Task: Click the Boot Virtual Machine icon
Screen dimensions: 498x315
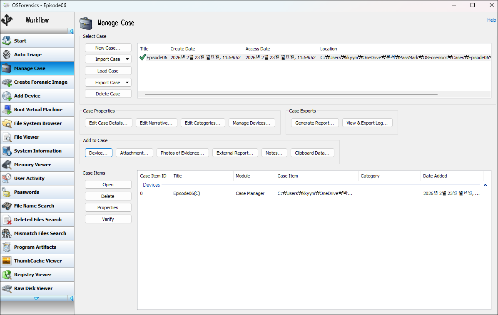Action: (x=6, y=110)
